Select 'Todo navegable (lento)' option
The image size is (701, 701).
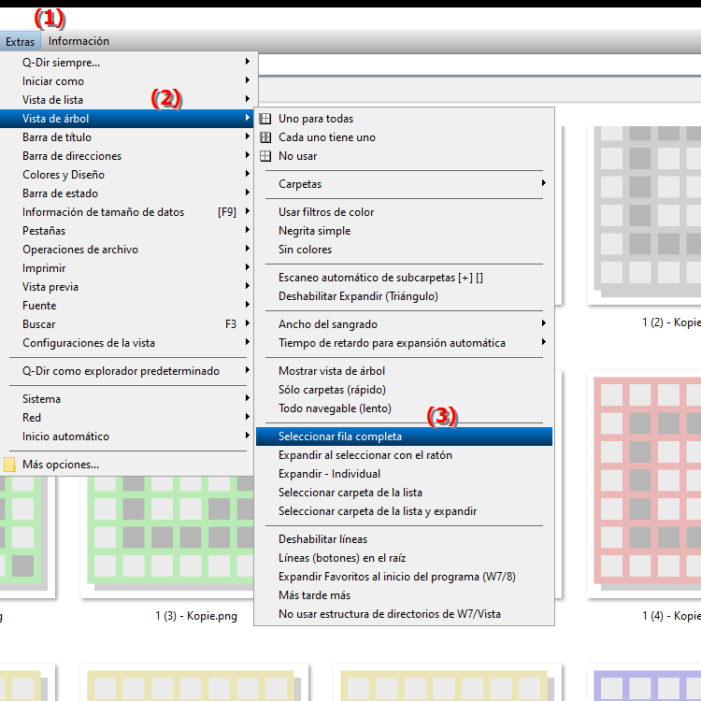coord(404,408)
